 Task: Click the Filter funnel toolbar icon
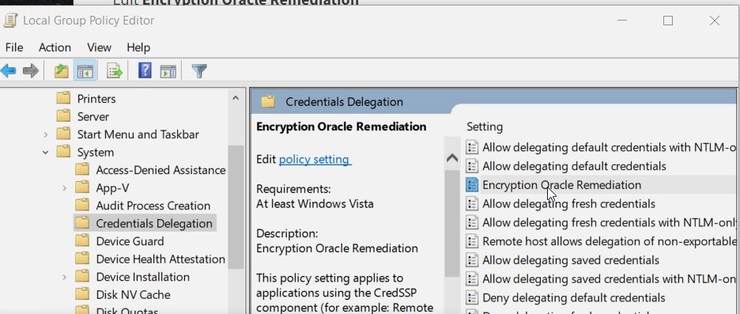point(200,71)
